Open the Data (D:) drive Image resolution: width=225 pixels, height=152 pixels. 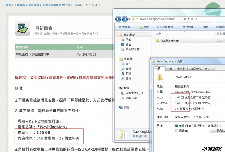point(129,98)
